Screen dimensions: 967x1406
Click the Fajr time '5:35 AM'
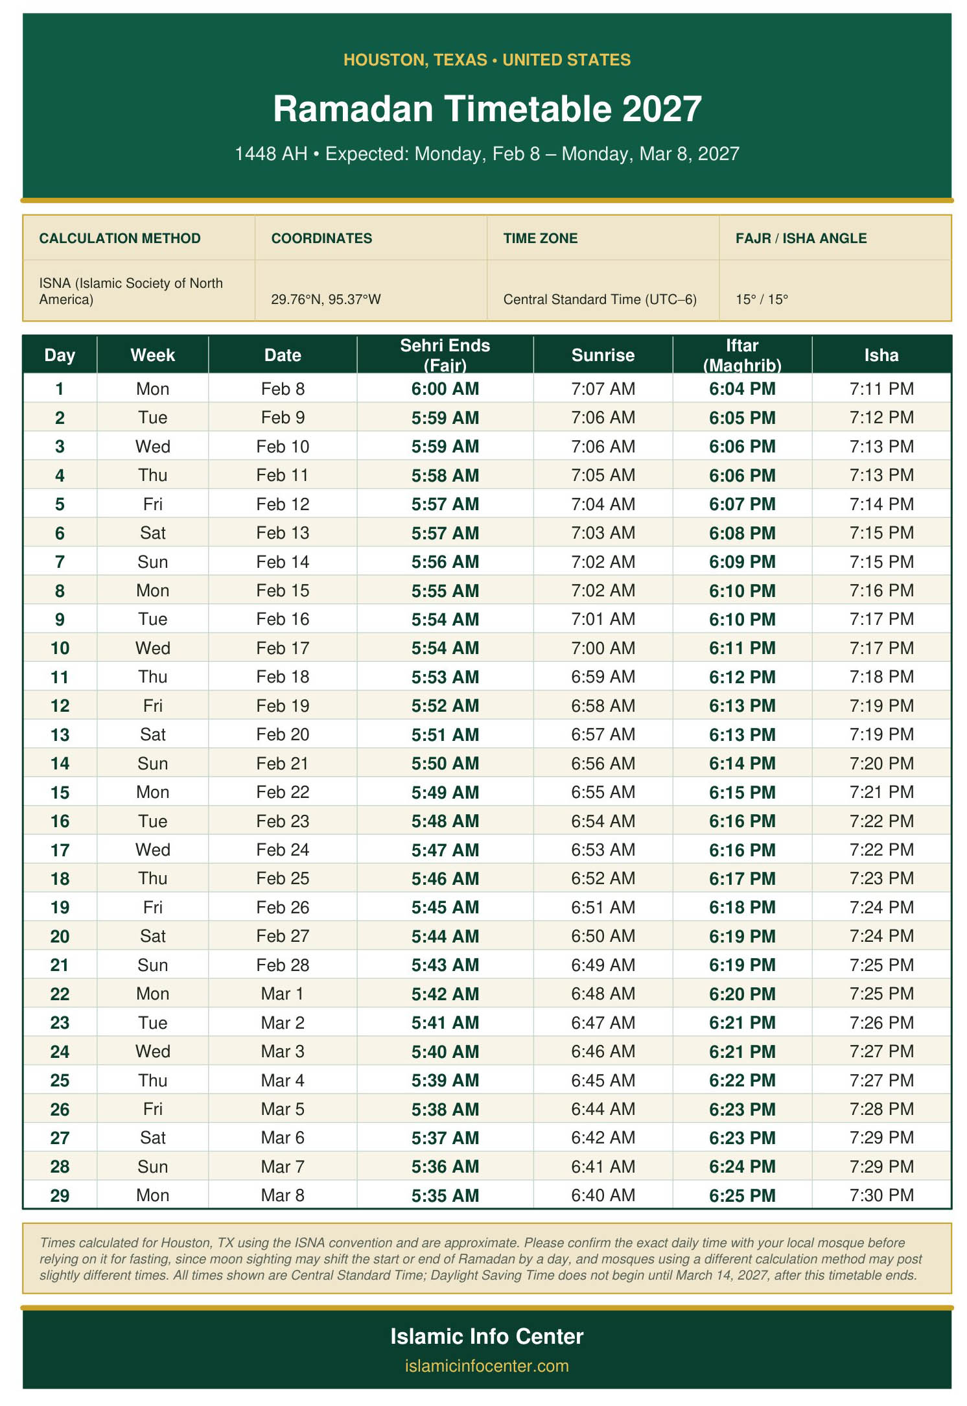[445, 1195]
